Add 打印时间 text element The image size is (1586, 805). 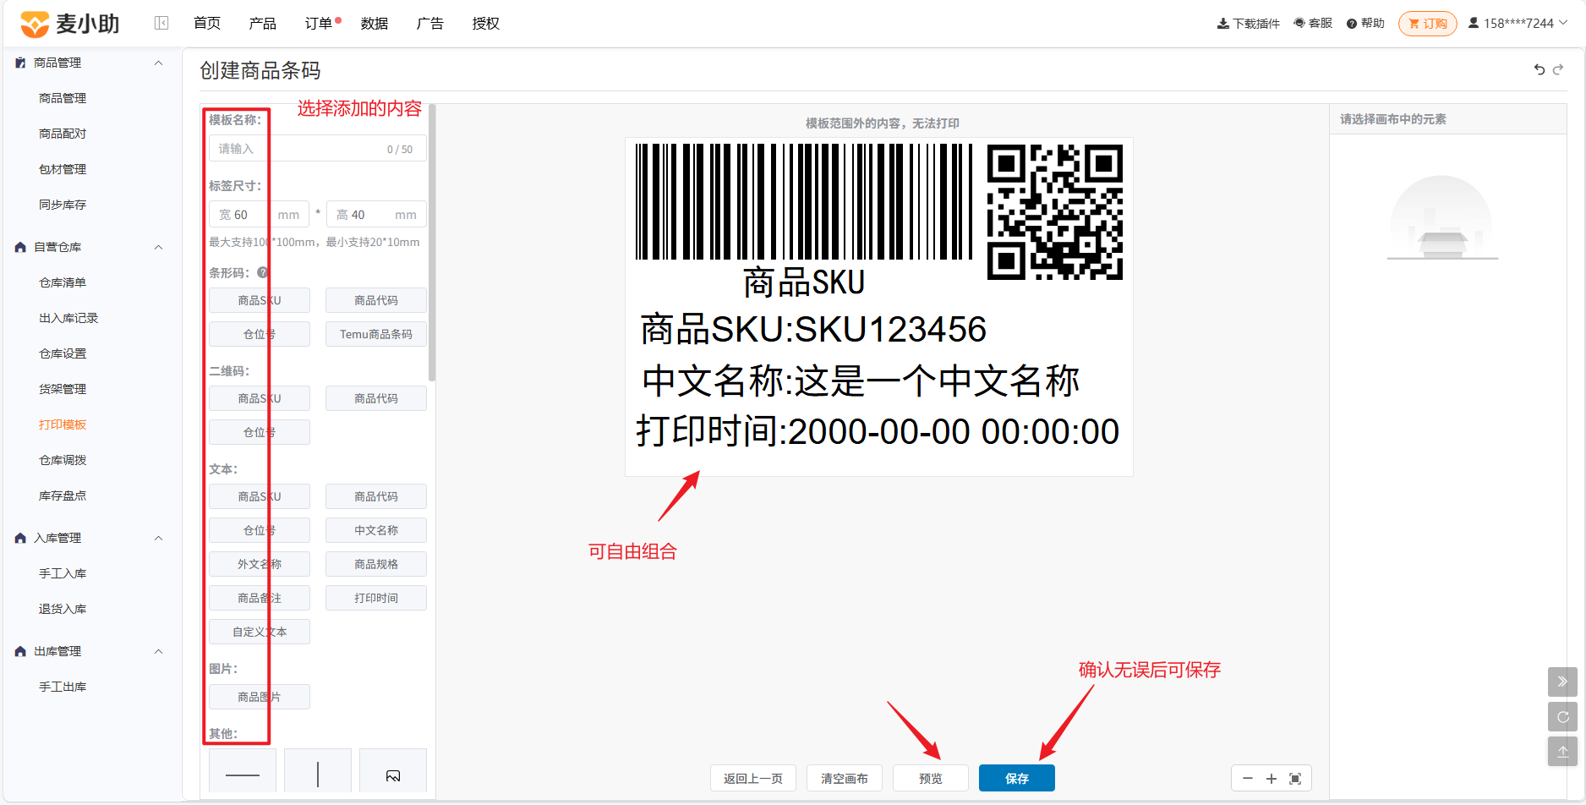pyautogui.click(x=376, y=598)
